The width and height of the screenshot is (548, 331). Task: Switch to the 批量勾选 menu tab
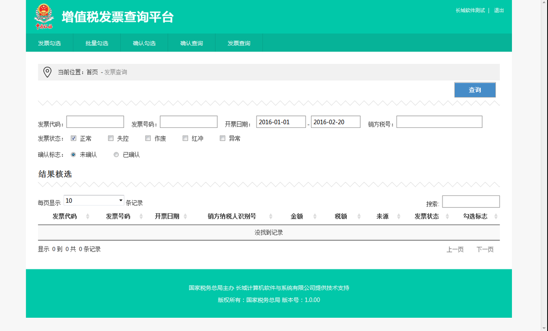coord(96,42)
